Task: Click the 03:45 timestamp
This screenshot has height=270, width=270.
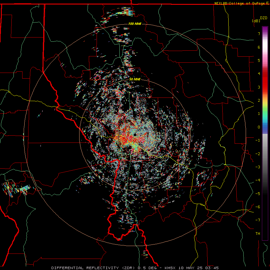Action: pyautogui.click(x=212, y=268)
